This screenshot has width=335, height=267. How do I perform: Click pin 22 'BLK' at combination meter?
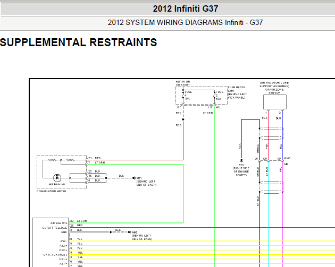98,171
